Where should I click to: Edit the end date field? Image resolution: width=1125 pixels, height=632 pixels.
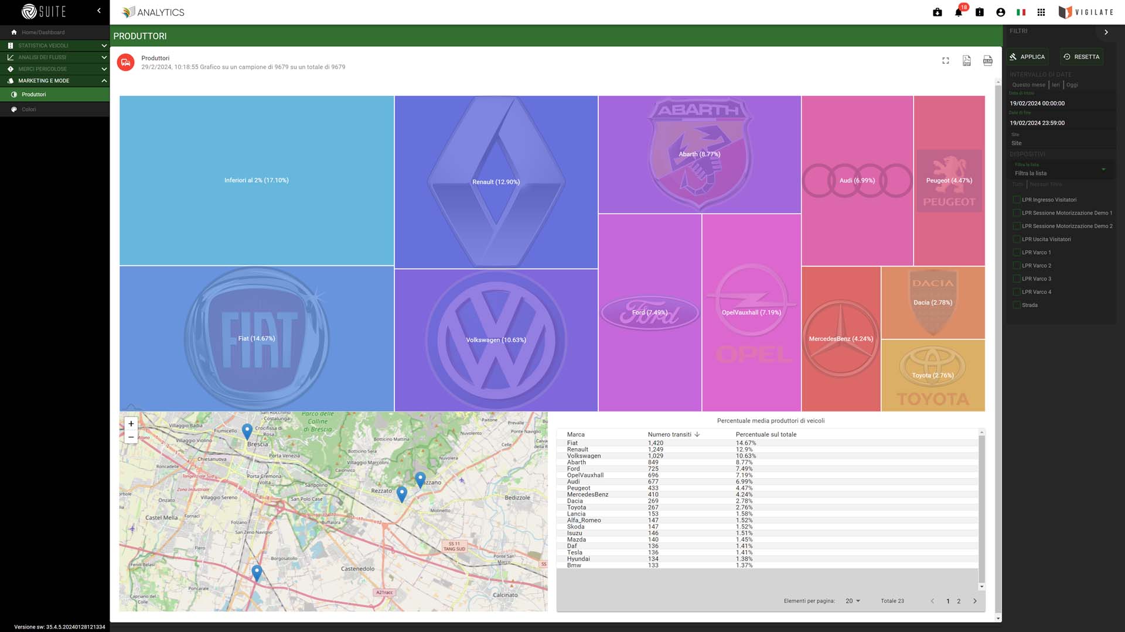click(1061, 123)
